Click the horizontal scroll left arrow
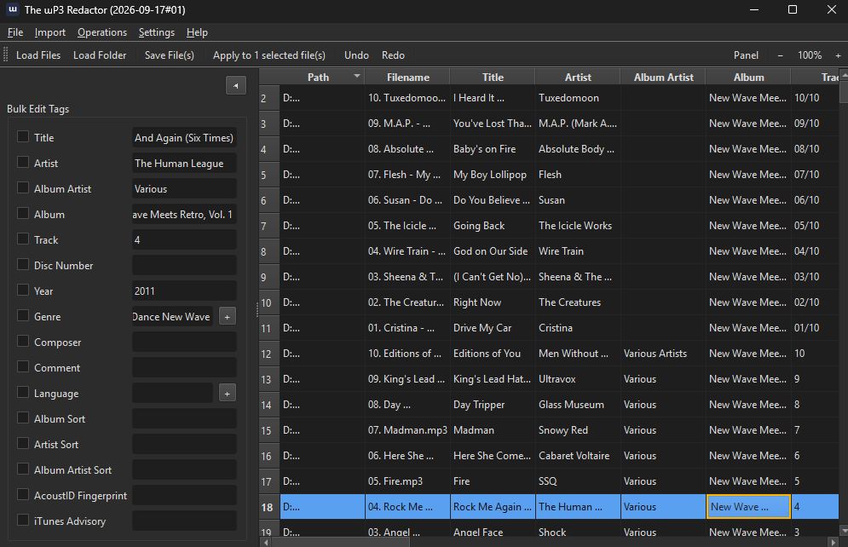The width and height of the screenshot is (848, 547). [265, 542]
